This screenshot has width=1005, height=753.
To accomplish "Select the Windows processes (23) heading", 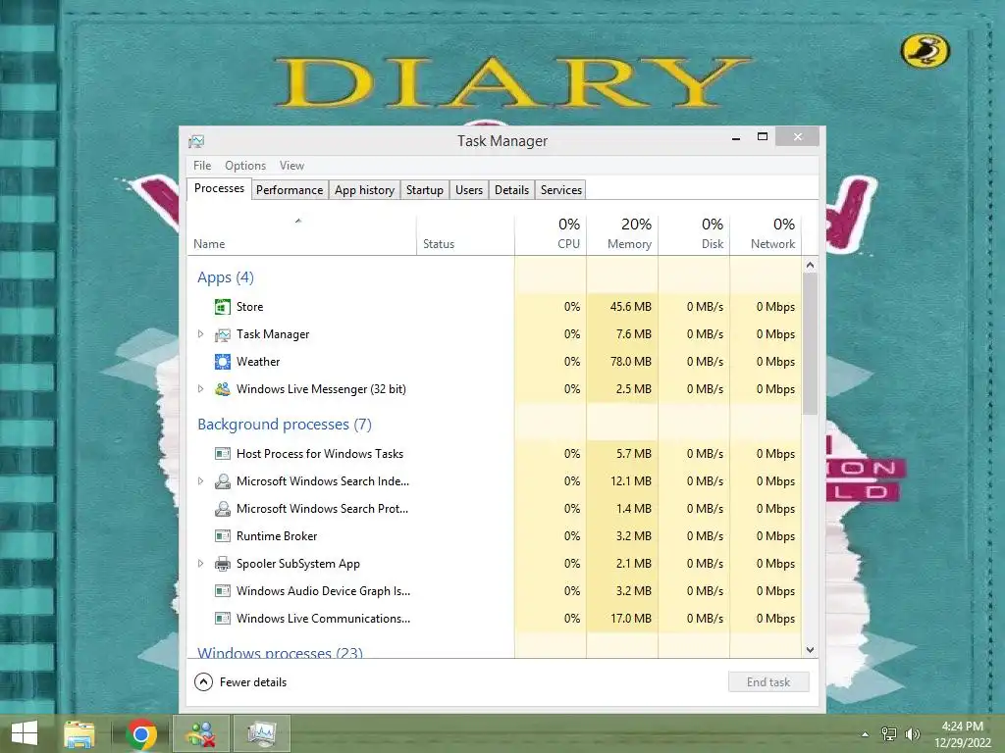I will [280, 652].
